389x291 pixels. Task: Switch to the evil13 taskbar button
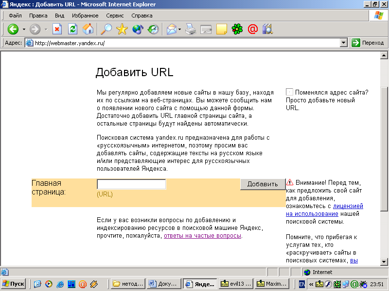(236, 284)
